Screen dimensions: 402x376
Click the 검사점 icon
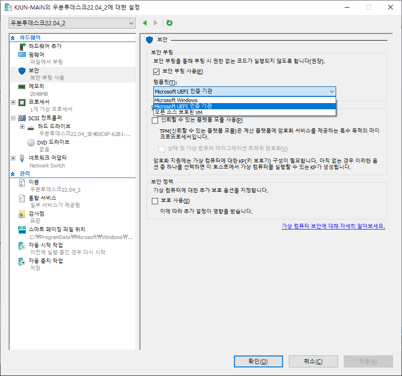click(x=22, y=214)
